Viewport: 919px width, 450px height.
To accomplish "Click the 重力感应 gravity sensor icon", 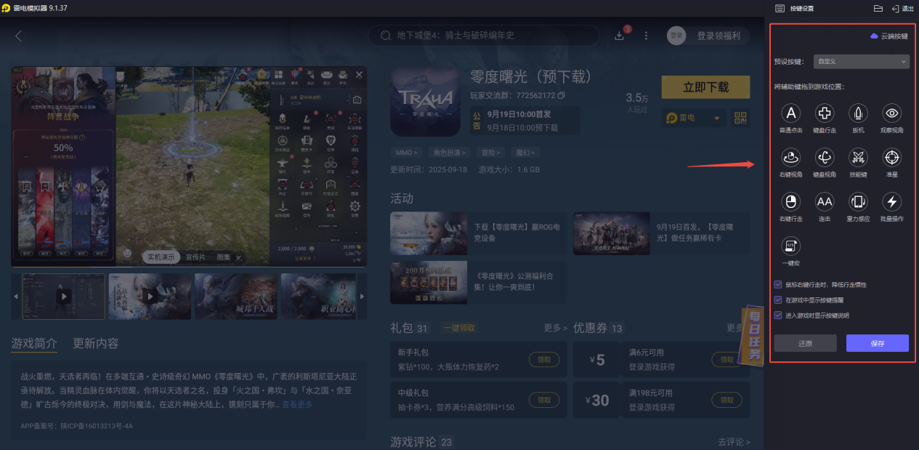I will pos(857,202).
